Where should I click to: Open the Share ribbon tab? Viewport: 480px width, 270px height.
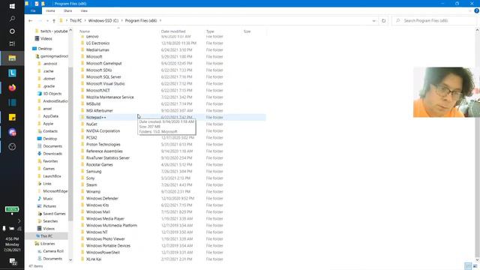67,10
